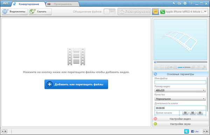
Task: Switch to the Конвертирование tab
Action: click(29, 4)
